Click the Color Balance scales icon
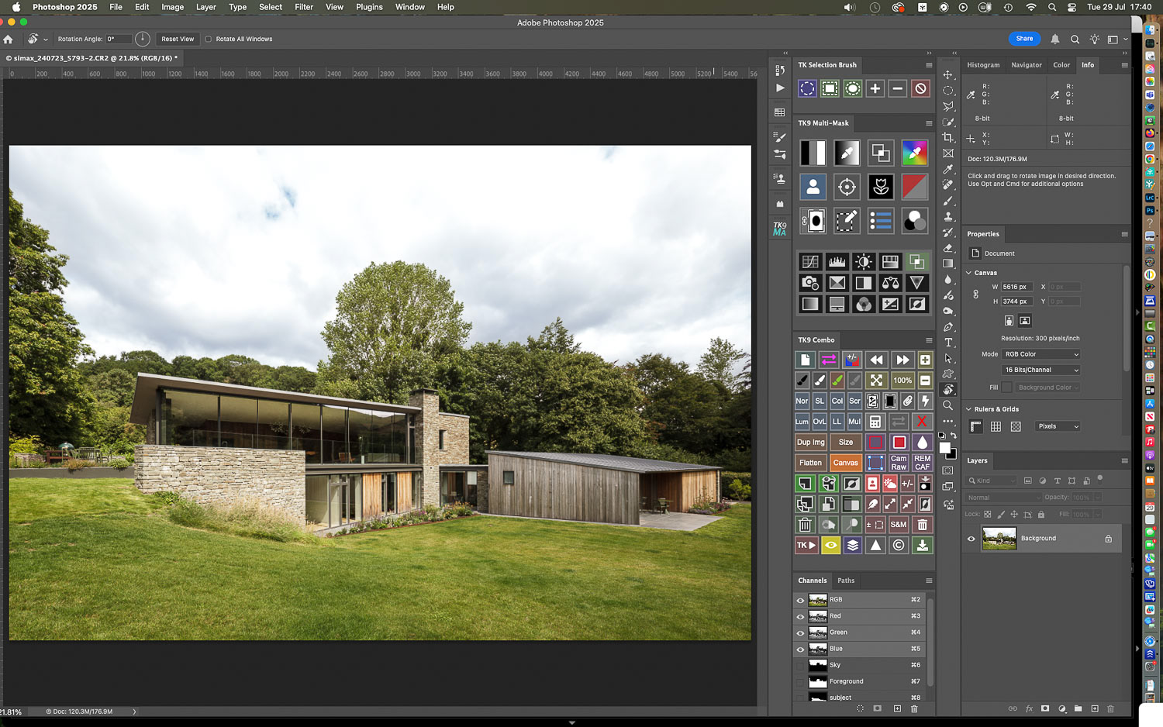This screenshot has width=1163, height=727. coord(890,283)
